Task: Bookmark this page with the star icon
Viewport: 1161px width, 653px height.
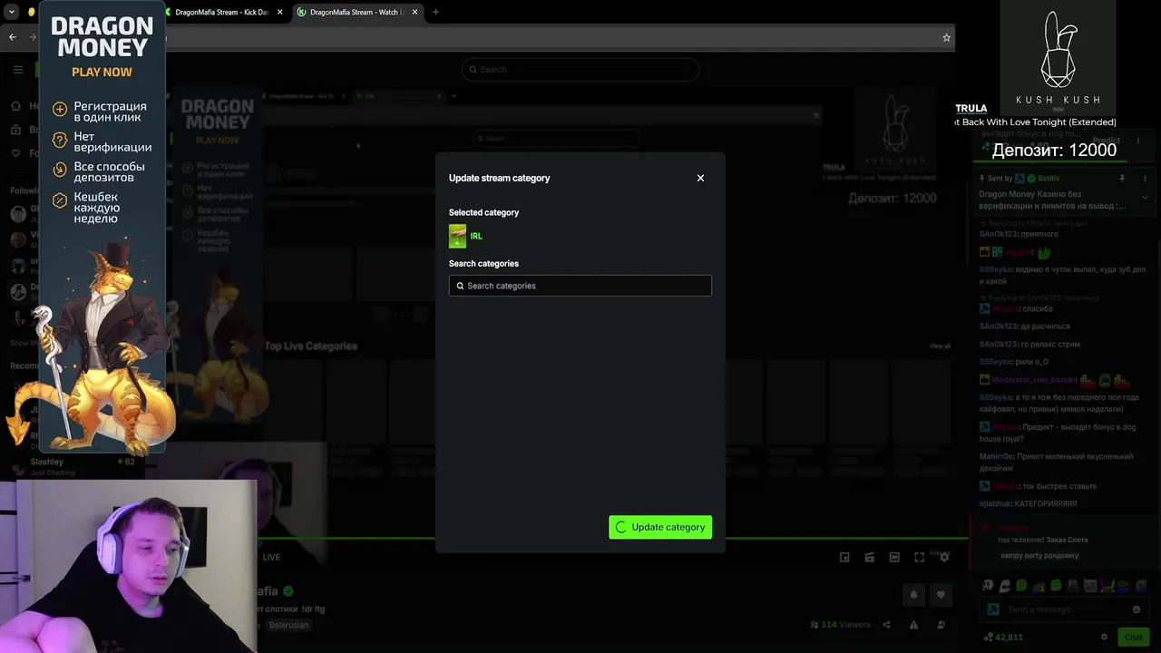Action: (946, 37)
